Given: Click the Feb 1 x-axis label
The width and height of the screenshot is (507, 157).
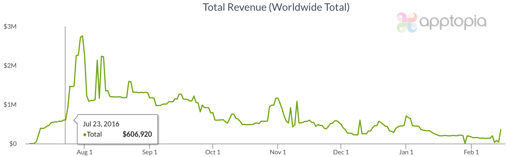Looking at the screenshot, I should tap(471, 152).
